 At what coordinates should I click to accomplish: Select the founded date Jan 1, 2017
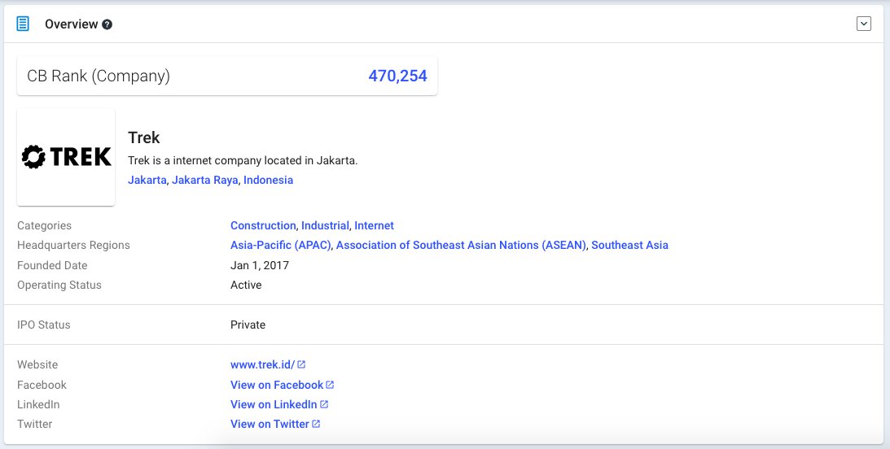click(260, 265)
